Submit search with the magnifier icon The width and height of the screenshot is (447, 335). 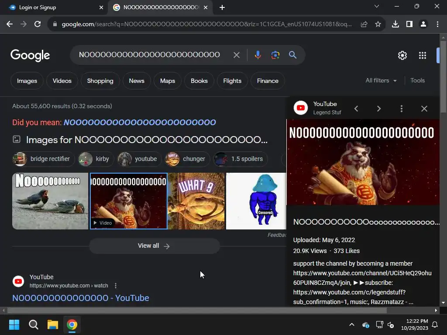tap(293, 55)
